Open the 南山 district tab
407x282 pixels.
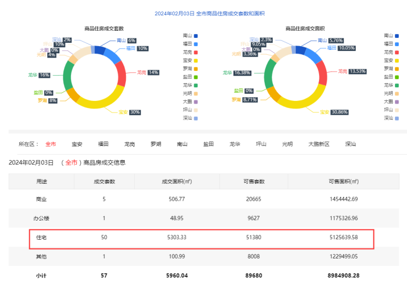[182, 144]
